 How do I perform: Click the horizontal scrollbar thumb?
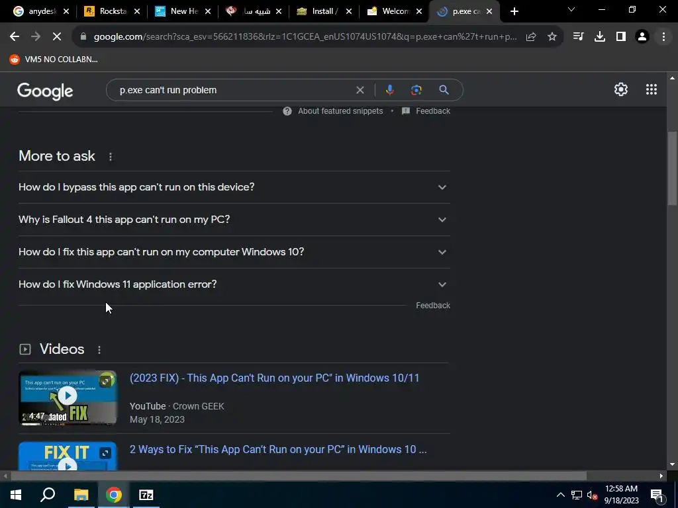coord(299,476)
